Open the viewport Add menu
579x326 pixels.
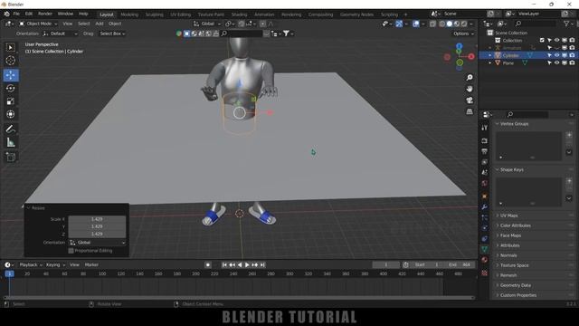click(100, 24)
